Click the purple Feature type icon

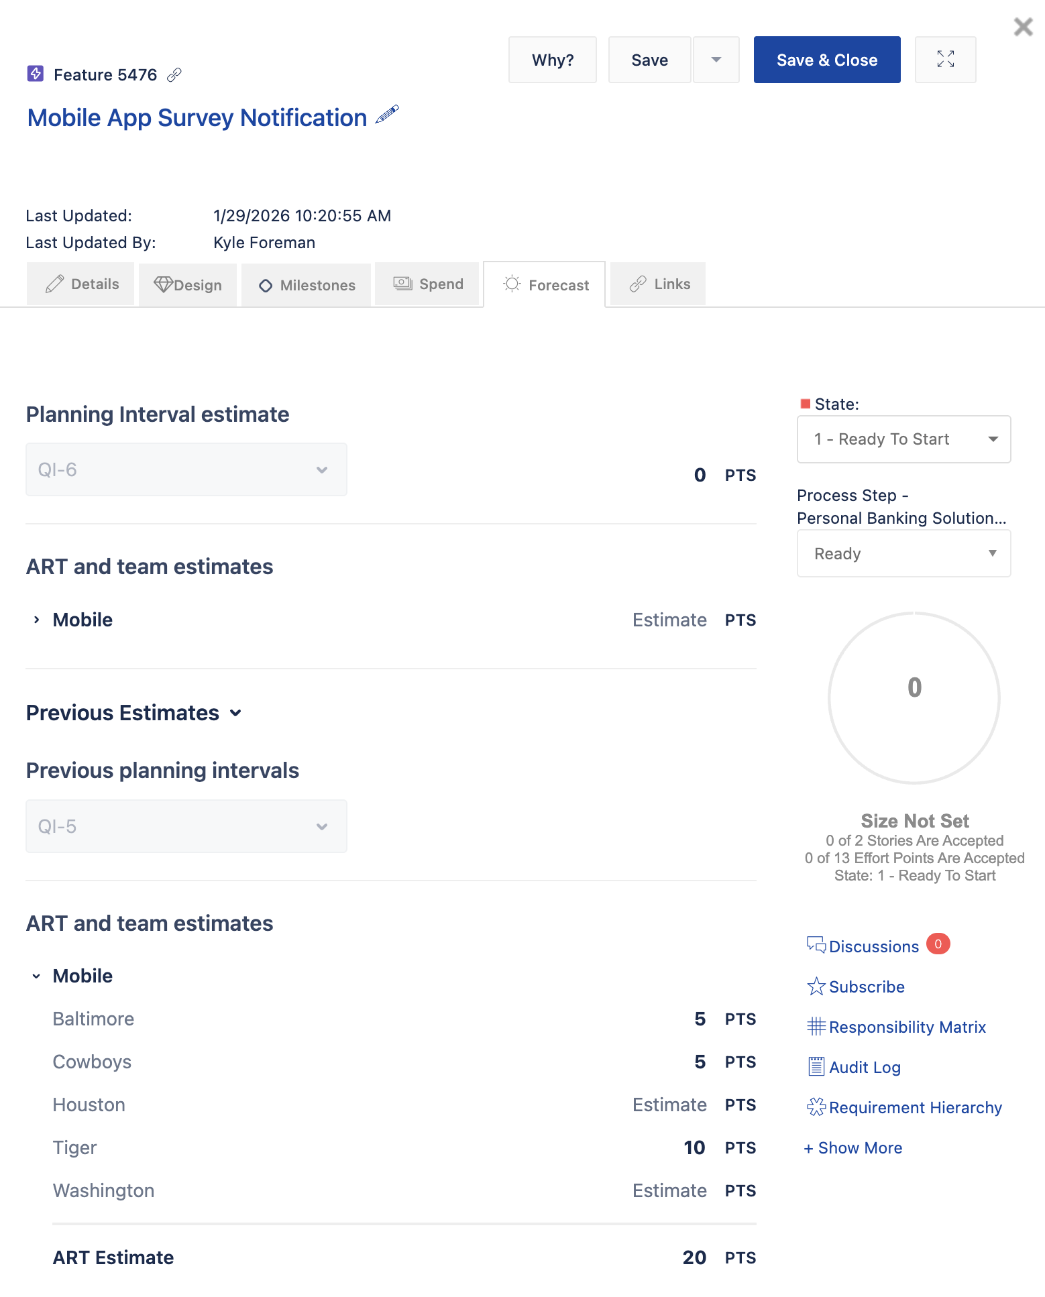[36, 74]
